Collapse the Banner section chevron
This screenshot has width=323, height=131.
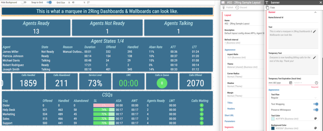pos(315,12)
